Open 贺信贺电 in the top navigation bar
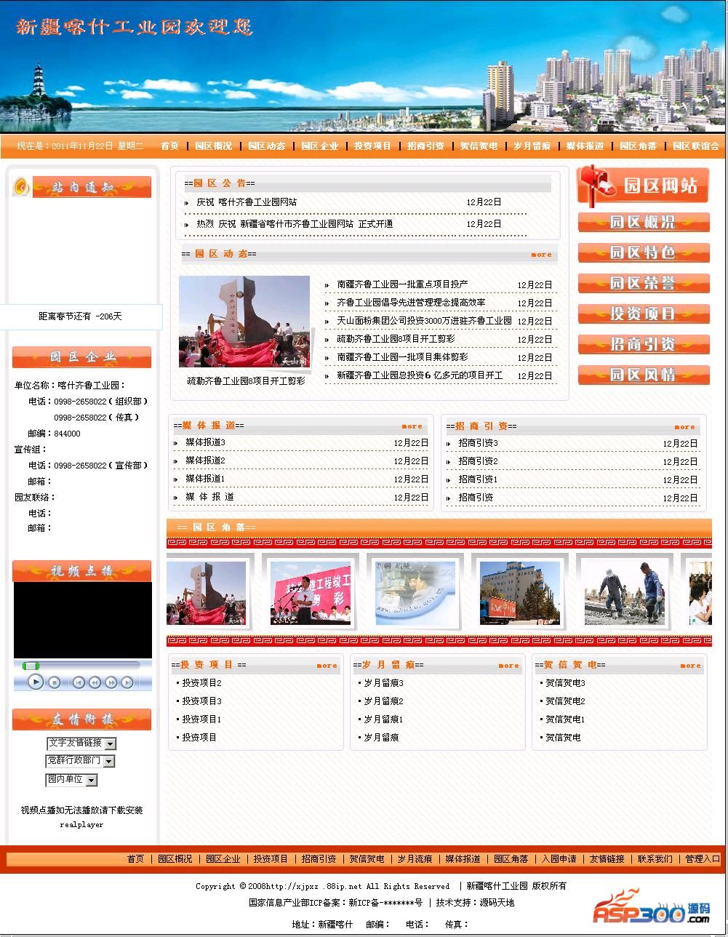Viewport: 728px width, 937px height. (479, 146)
